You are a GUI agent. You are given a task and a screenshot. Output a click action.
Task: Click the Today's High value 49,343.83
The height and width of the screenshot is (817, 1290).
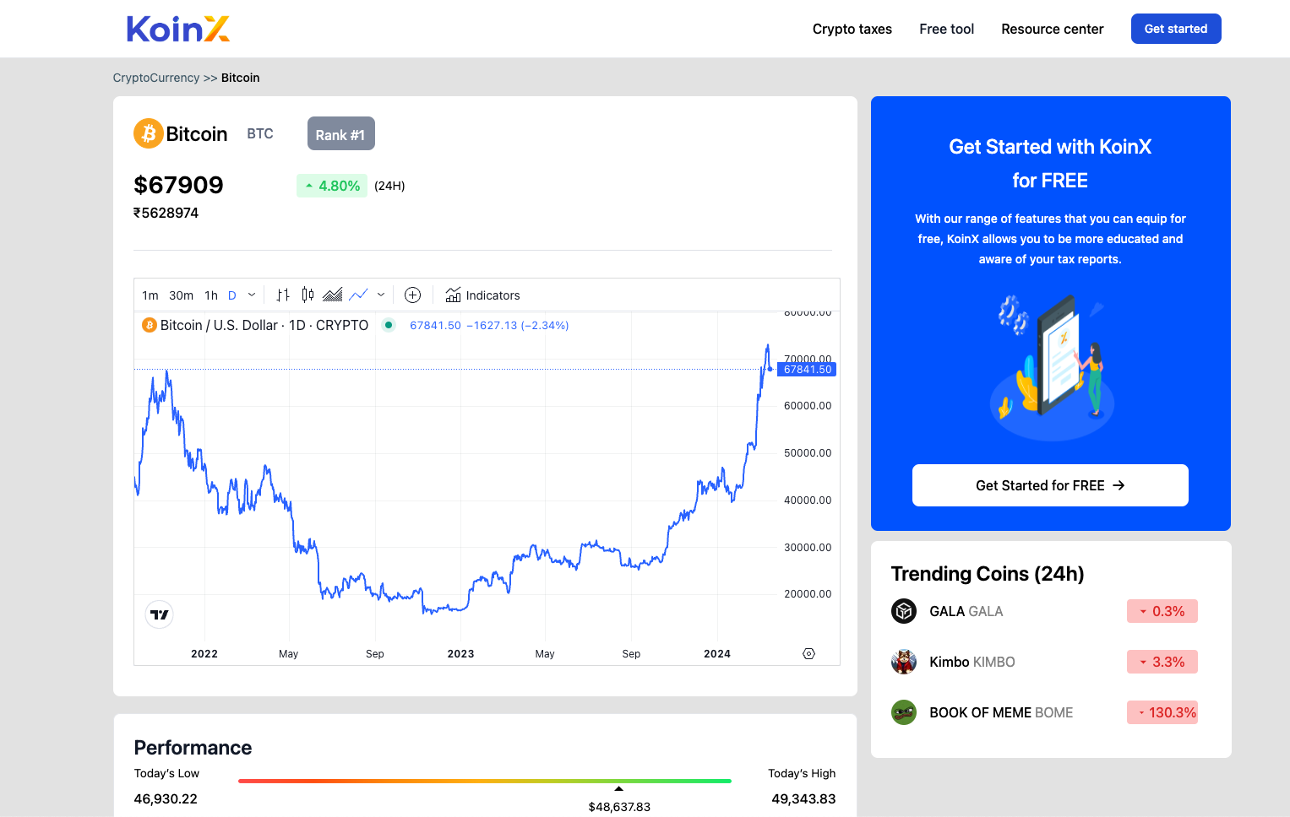803,799
